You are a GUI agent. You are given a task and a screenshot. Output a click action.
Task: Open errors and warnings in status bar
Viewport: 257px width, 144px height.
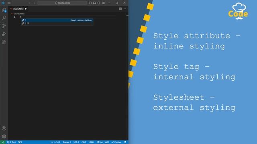[x=11, y=142]
